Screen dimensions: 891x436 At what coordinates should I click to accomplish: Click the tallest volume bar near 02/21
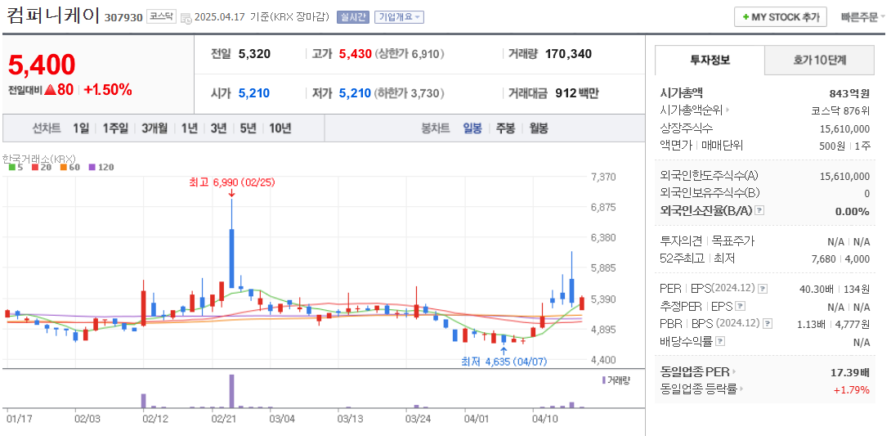[232, 391]
